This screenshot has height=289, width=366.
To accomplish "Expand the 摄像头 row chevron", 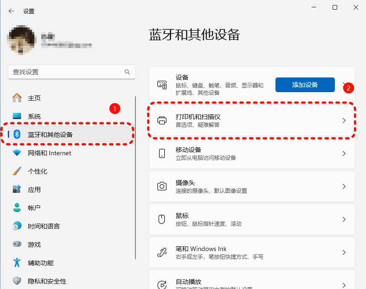I will (x=344, y=186).
